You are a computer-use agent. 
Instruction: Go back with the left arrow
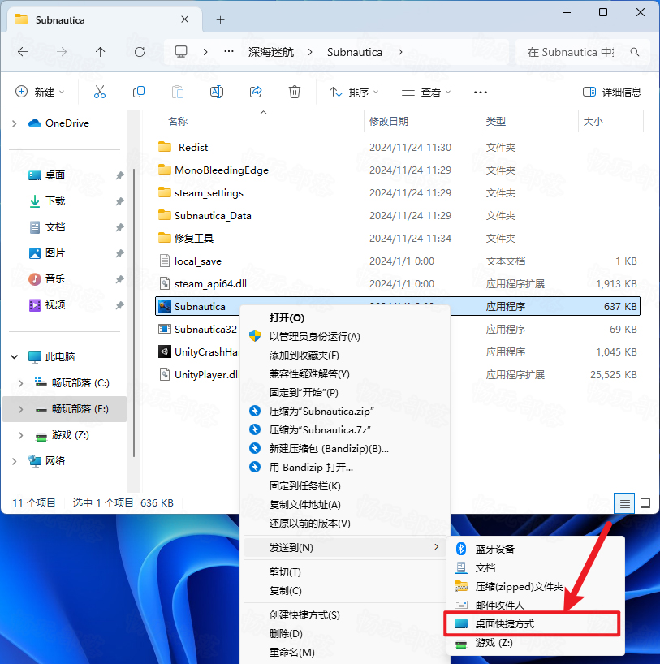[x=23, y=52]
